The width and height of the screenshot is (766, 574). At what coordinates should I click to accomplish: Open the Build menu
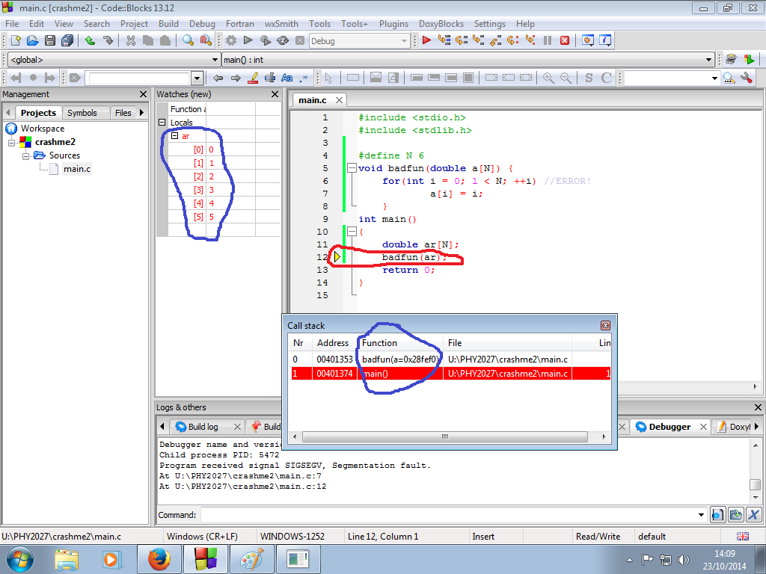click(168, 24)
